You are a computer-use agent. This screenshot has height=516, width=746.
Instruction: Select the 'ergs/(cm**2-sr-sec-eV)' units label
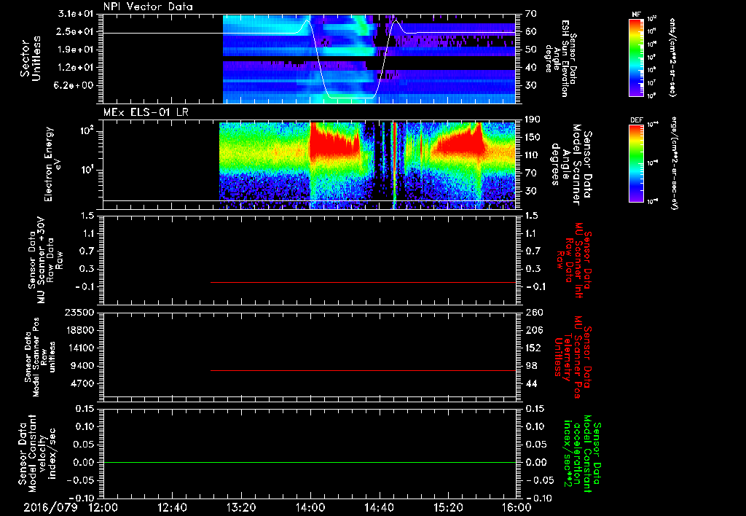click(x=673, y=163)
